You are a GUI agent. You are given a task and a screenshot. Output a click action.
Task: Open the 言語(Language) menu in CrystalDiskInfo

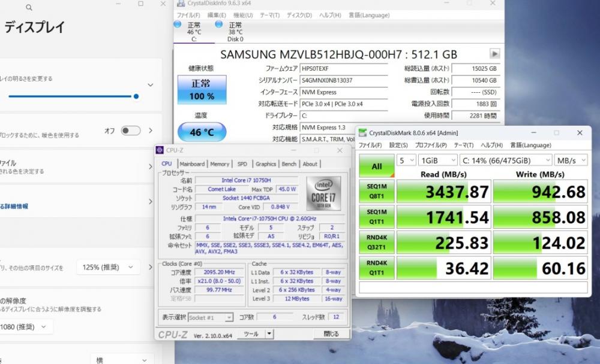point(369,16)
